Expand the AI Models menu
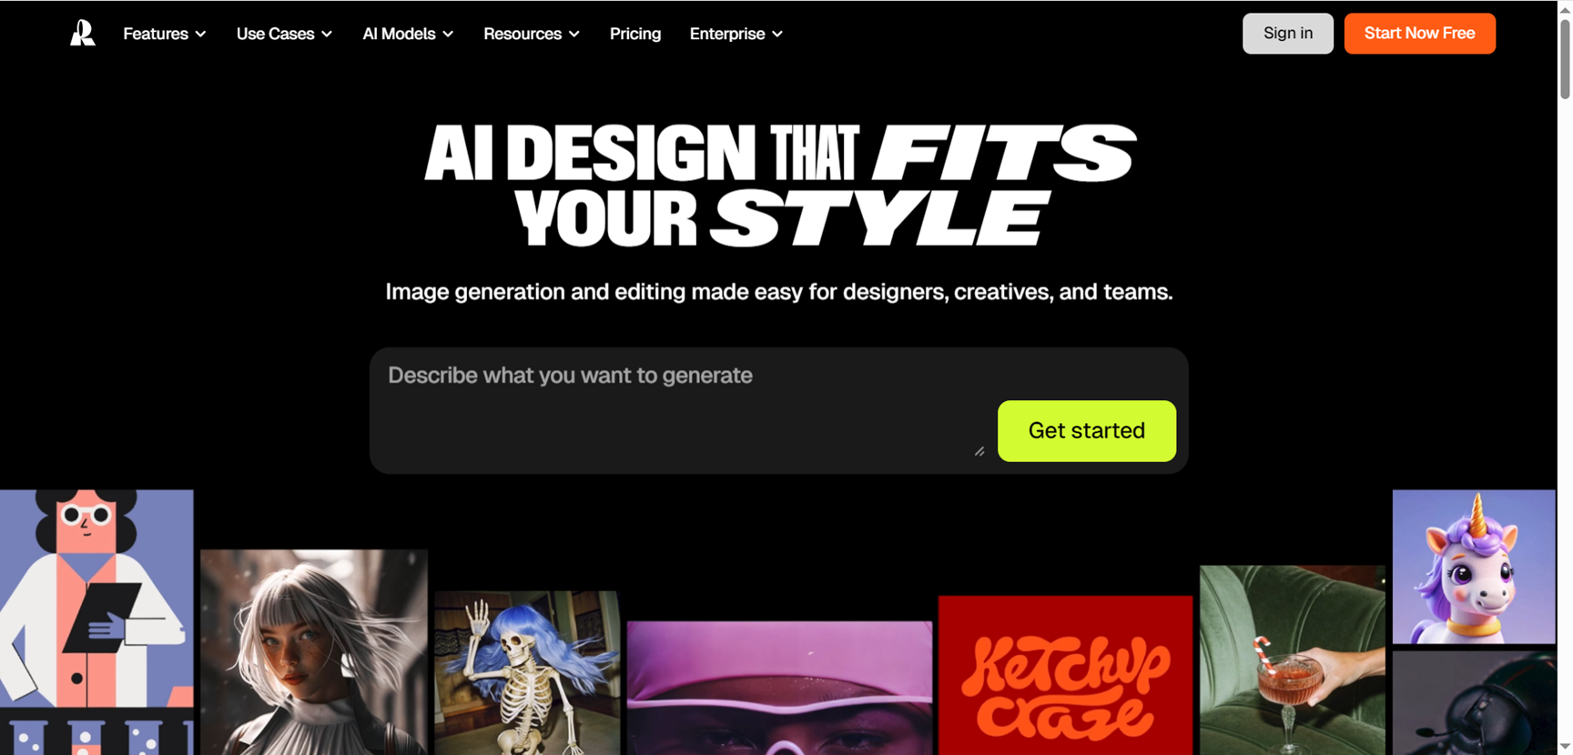 coord(408,34)
